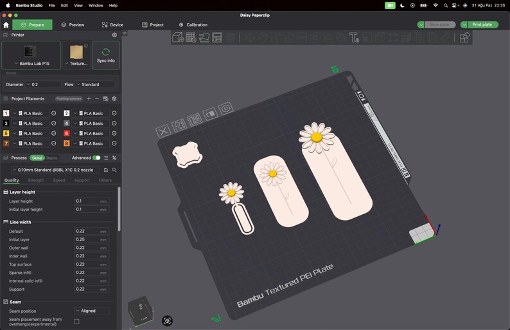Enable seam placement away from overhangs checkbox
This screenshot has width=510, height=330.
click(x=77, y=322)
